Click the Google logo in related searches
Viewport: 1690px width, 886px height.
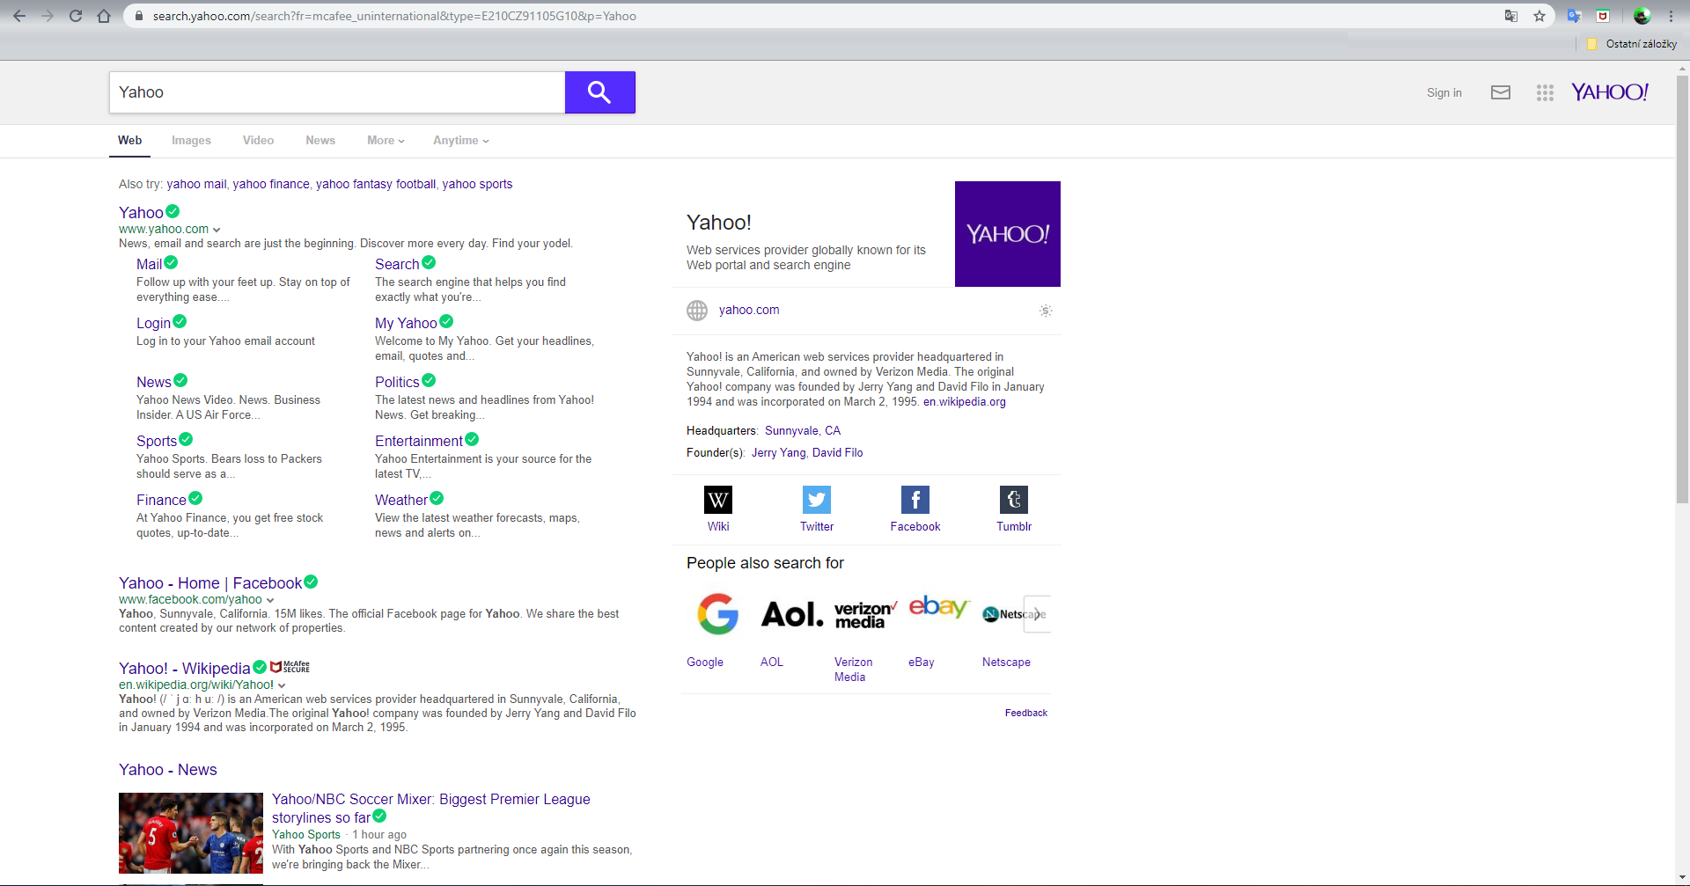(717, 613)
